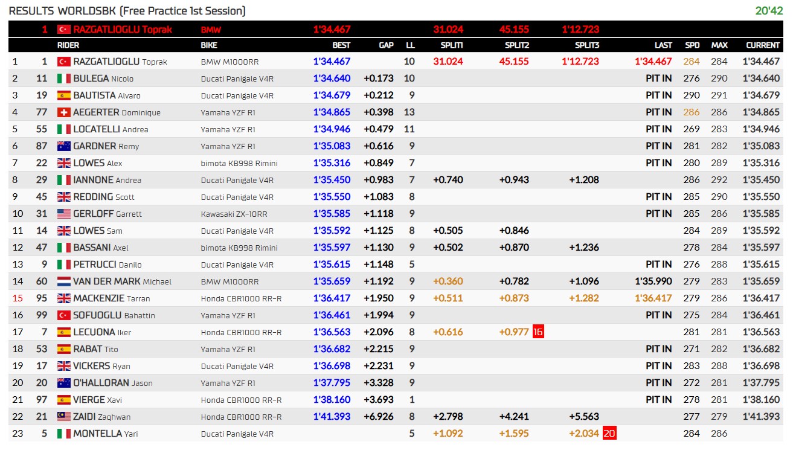
Task: Select rider name VAN DER MARK Michael
Action: point(122,281)
